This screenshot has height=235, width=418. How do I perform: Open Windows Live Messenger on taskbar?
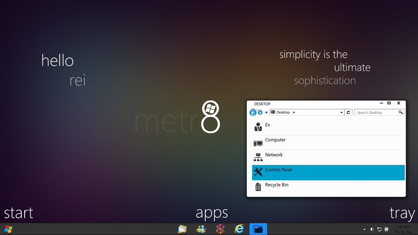[x=201, y=229]
